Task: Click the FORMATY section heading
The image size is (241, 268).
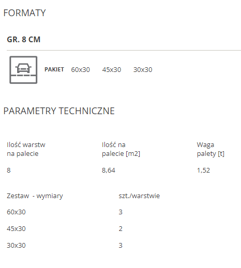Action: pyautogui.click(x=24, y=13)
